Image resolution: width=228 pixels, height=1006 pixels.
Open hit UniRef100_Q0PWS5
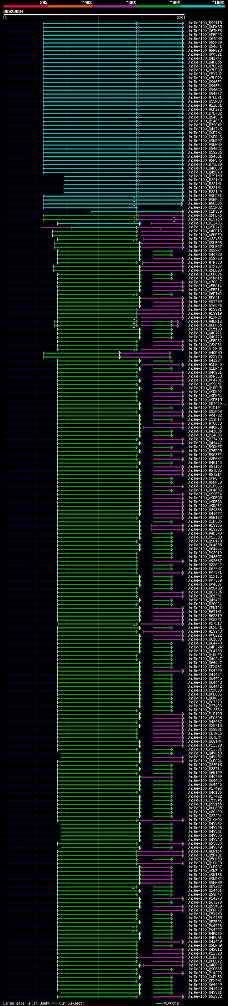204,27
